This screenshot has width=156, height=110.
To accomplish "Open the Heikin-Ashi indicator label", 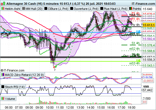I will point(12,9).
